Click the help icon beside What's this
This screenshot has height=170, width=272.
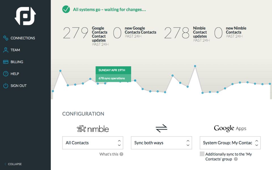pos(122,154)
